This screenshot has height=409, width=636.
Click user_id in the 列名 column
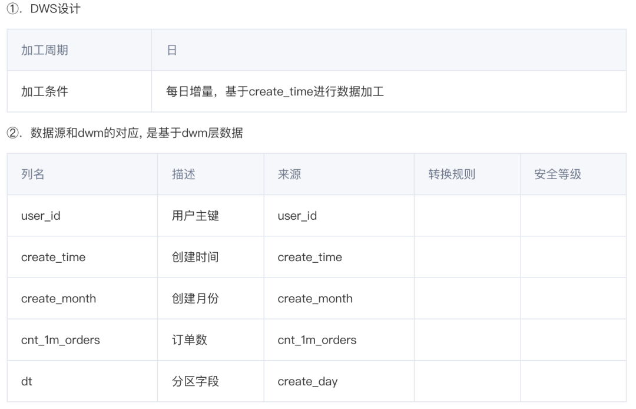41,216
